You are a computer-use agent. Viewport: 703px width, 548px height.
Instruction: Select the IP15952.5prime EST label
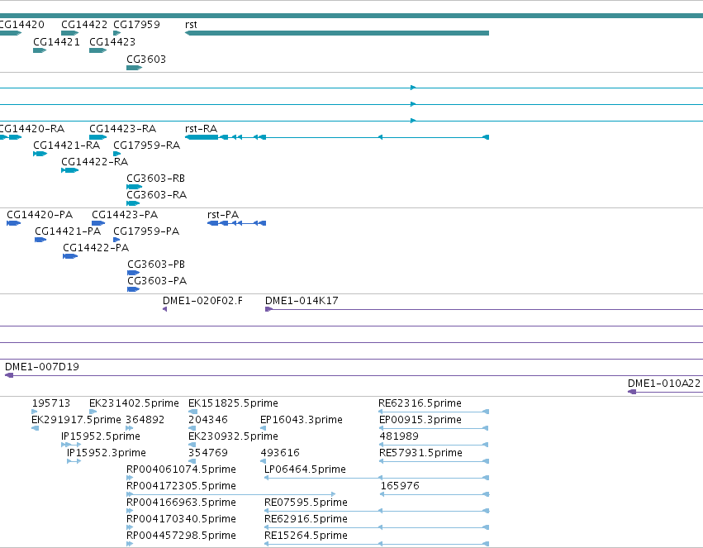[x=101, y=436]
